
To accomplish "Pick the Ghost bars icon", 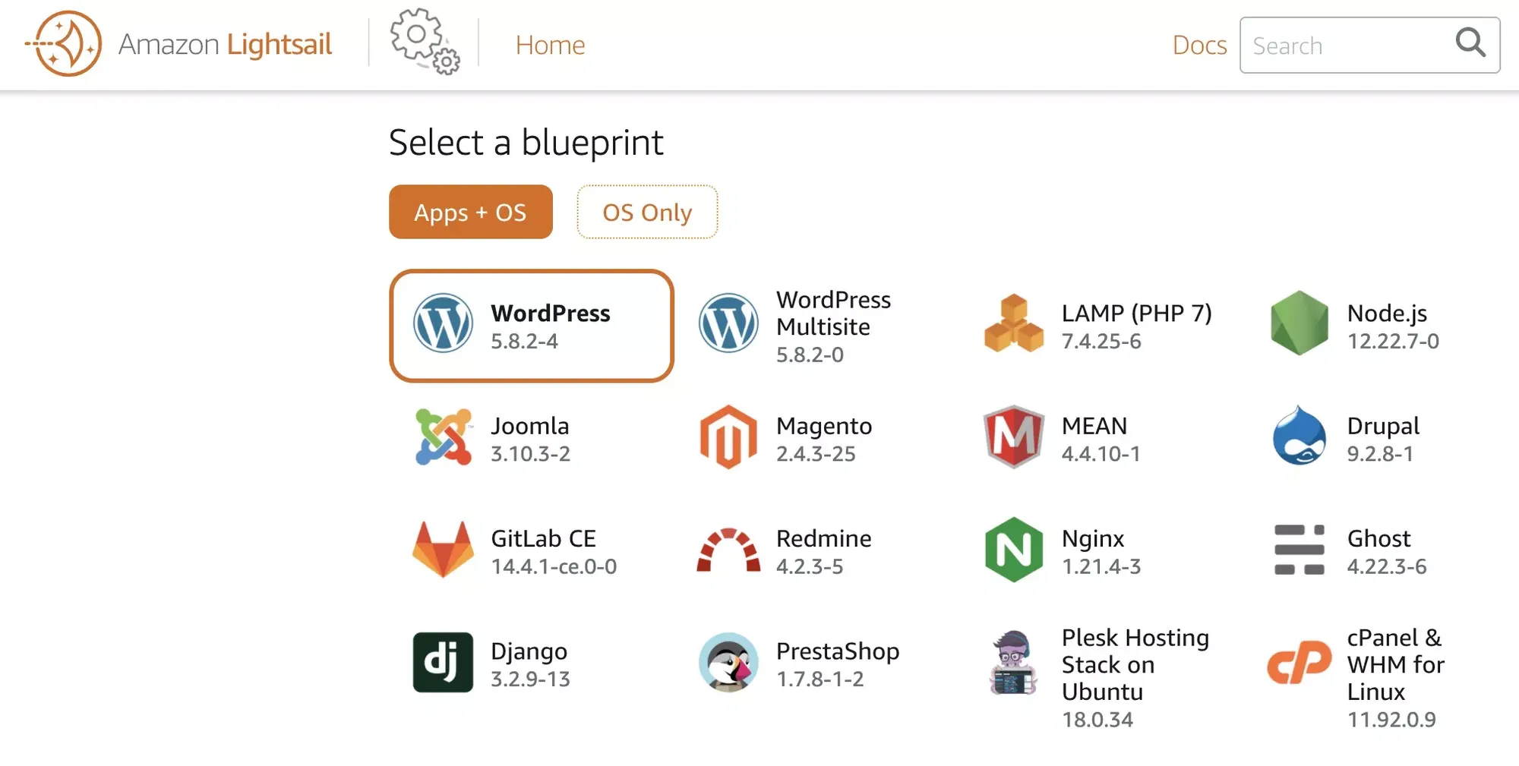I will coord(1300,550).
